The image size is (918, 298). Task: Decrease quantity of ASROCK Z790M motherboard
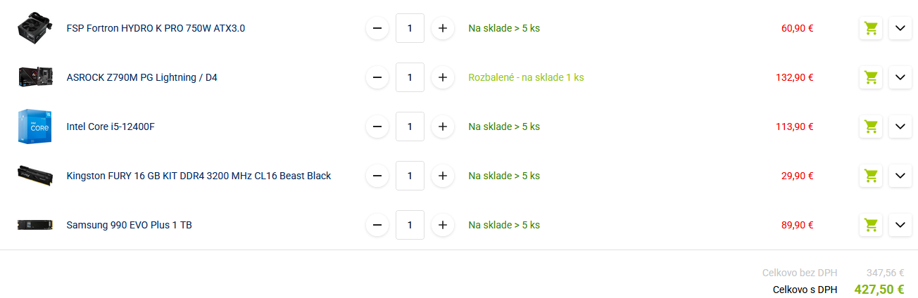(x=377, y=77)
